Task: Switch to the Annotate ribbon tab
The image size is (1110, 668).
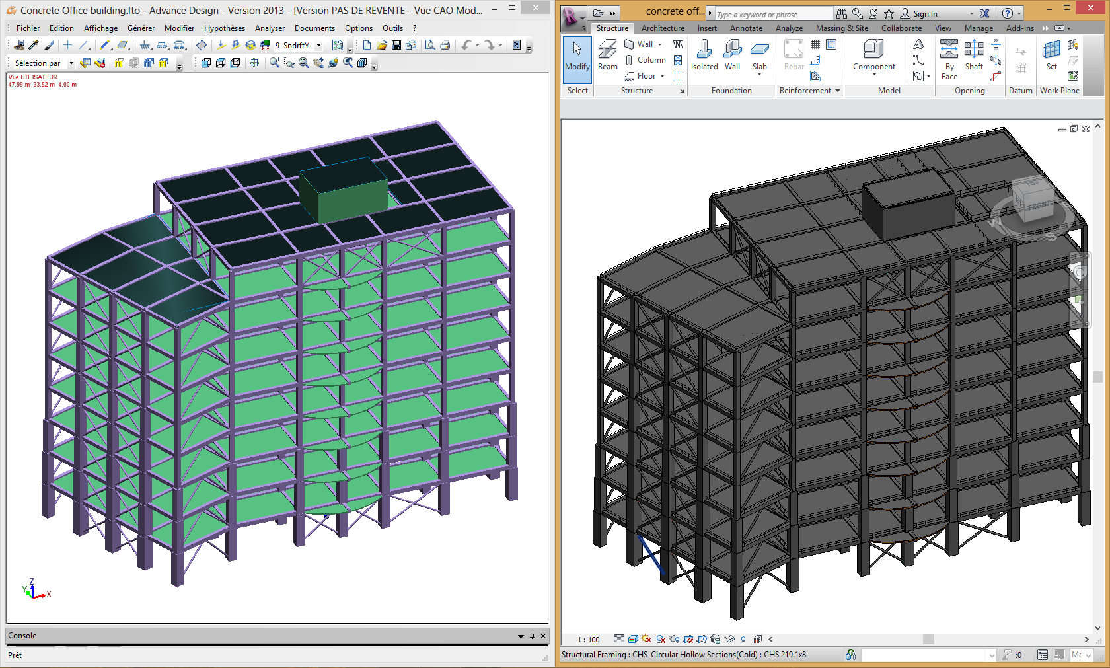Action: [746, 28]
